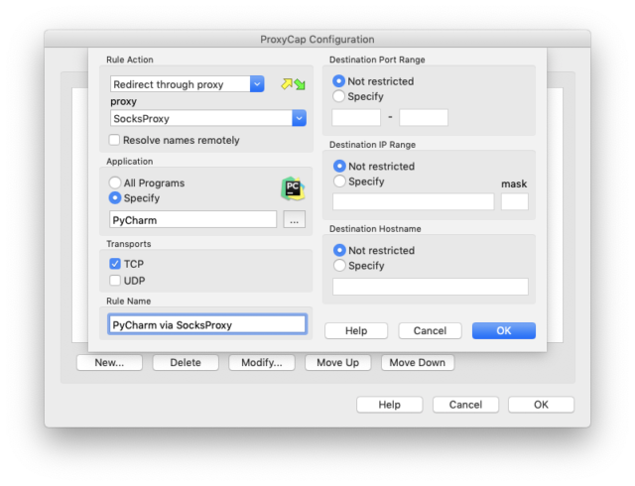Viewport: 635px width, 486px height.
Task: Uncheck the TCP transport checkbox
Action: [115, 264]
